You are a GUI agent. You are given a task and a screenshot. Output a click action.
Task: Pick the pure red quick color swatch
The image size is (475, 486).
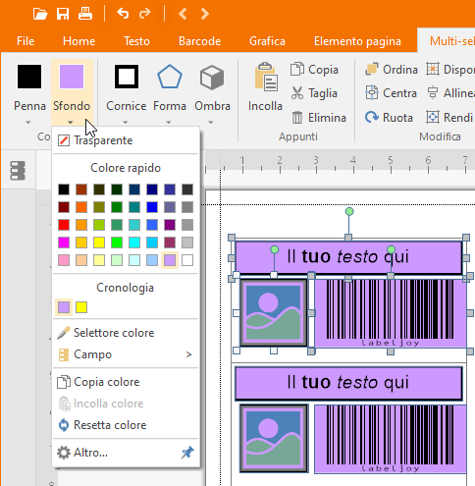pyautogui.click(x=64, y=225)
